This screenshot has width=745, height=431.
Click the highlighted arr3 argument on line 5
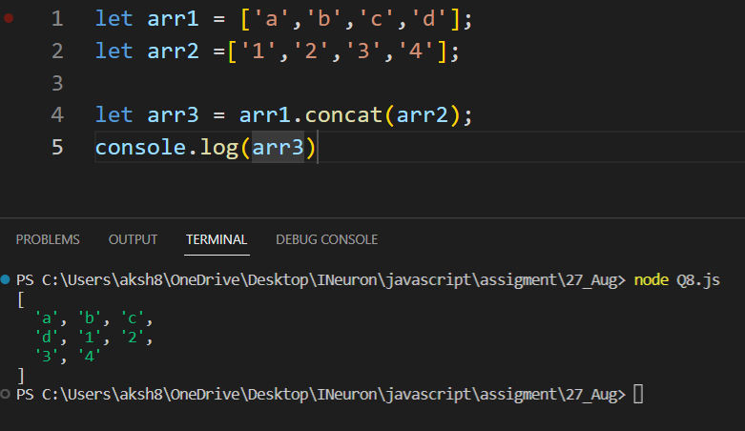(278, 147)
